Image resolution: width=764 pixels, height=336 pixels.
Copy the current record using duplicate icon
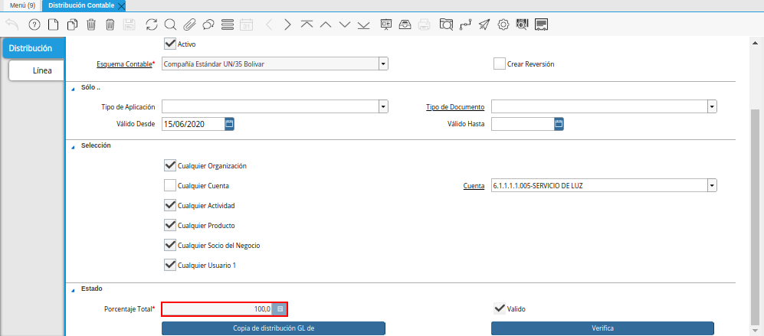(x=72, y=24)
